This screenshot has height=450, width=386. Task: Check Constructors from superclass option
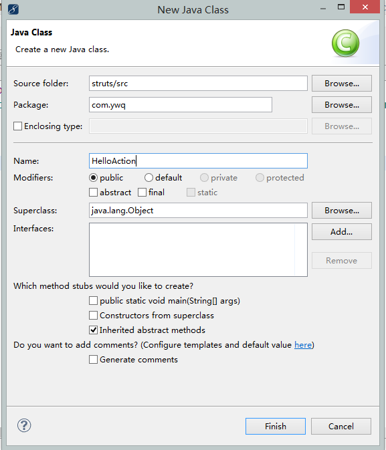[x=93, y=315]
